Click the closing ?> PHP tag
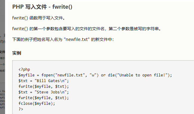Image resolution: width=194 pixels, height=114 pixels. coord(21,109)
